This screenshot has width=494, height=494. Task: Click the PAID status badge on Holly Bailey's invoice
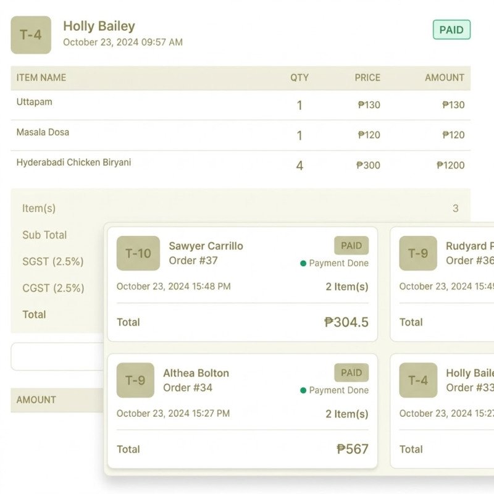pos(451,30)
